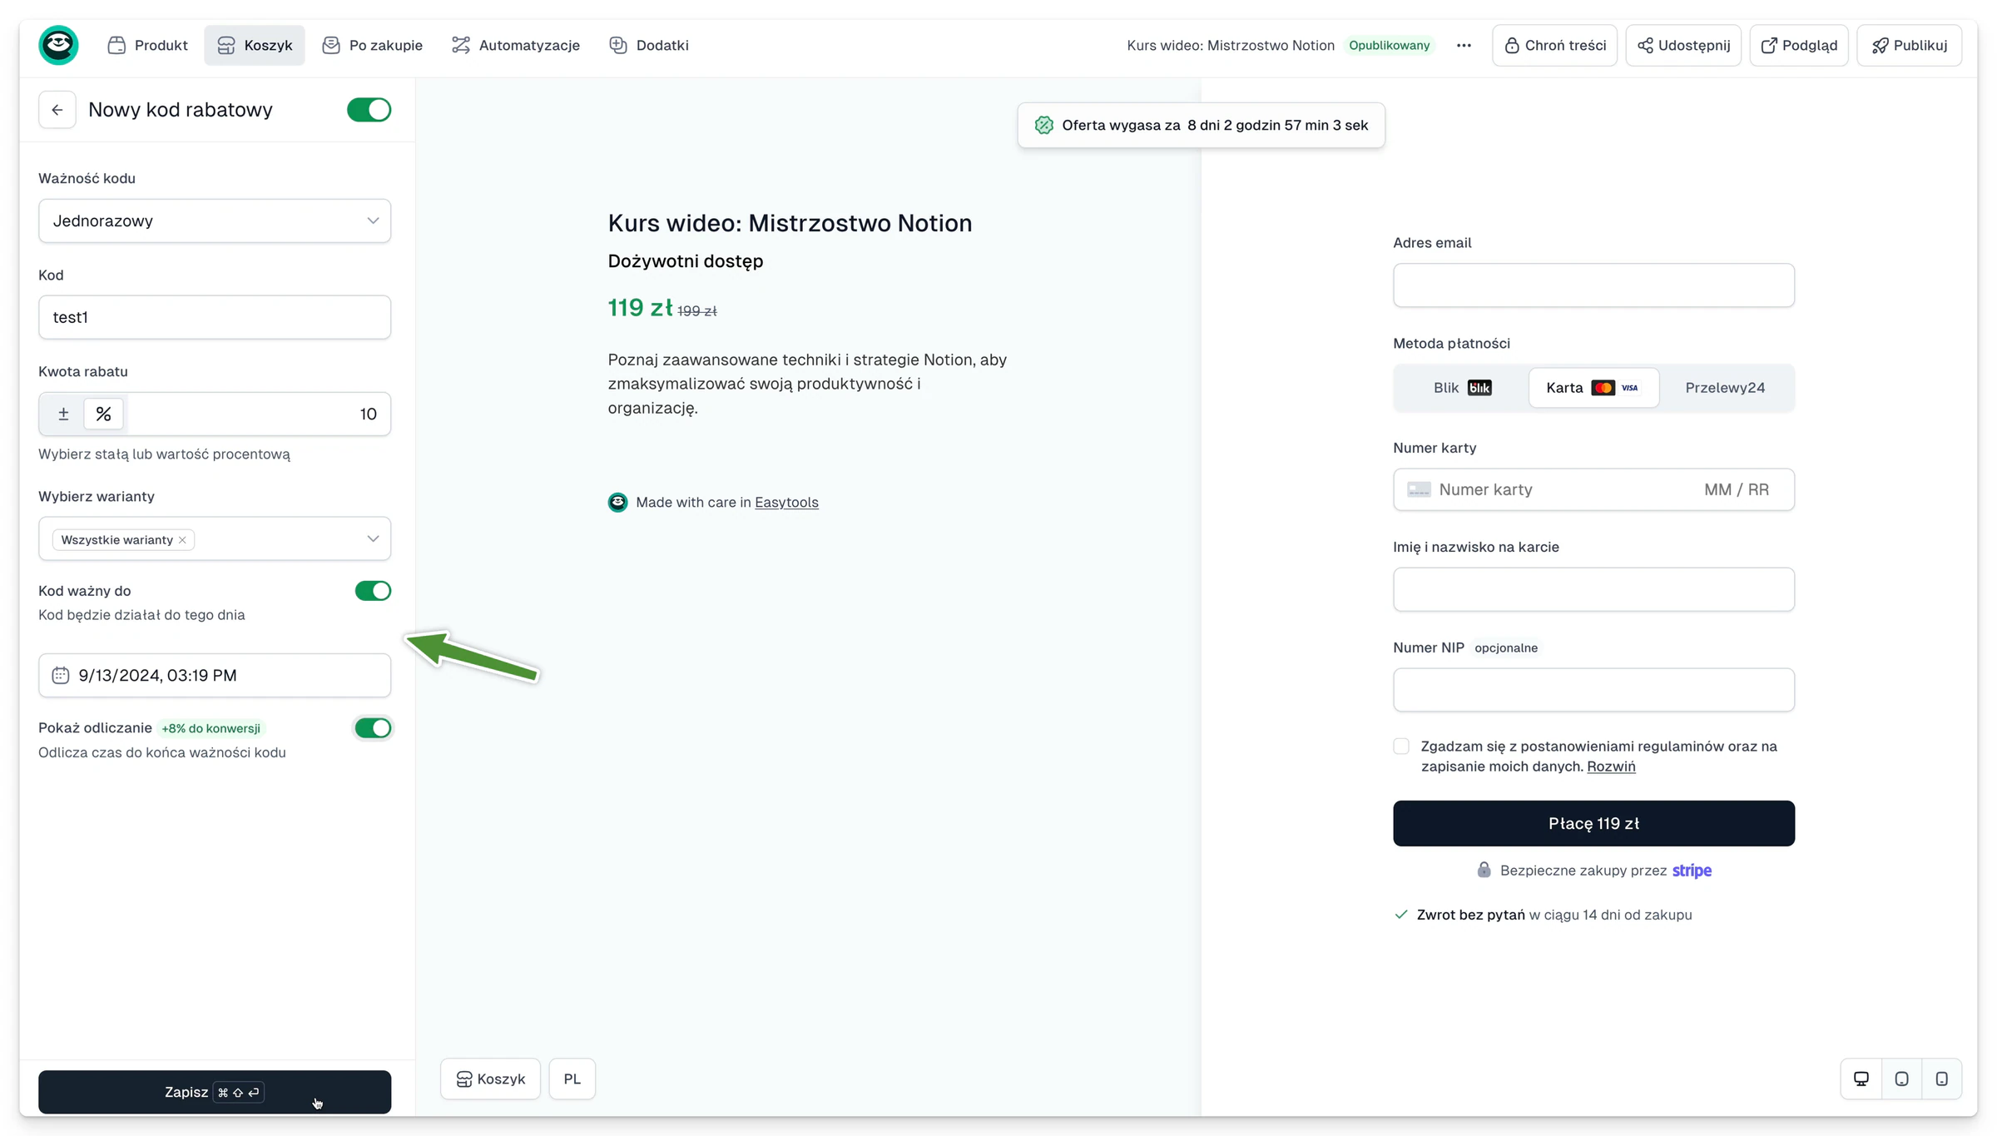Go back using the arrow icon

[x=57, y=110]
